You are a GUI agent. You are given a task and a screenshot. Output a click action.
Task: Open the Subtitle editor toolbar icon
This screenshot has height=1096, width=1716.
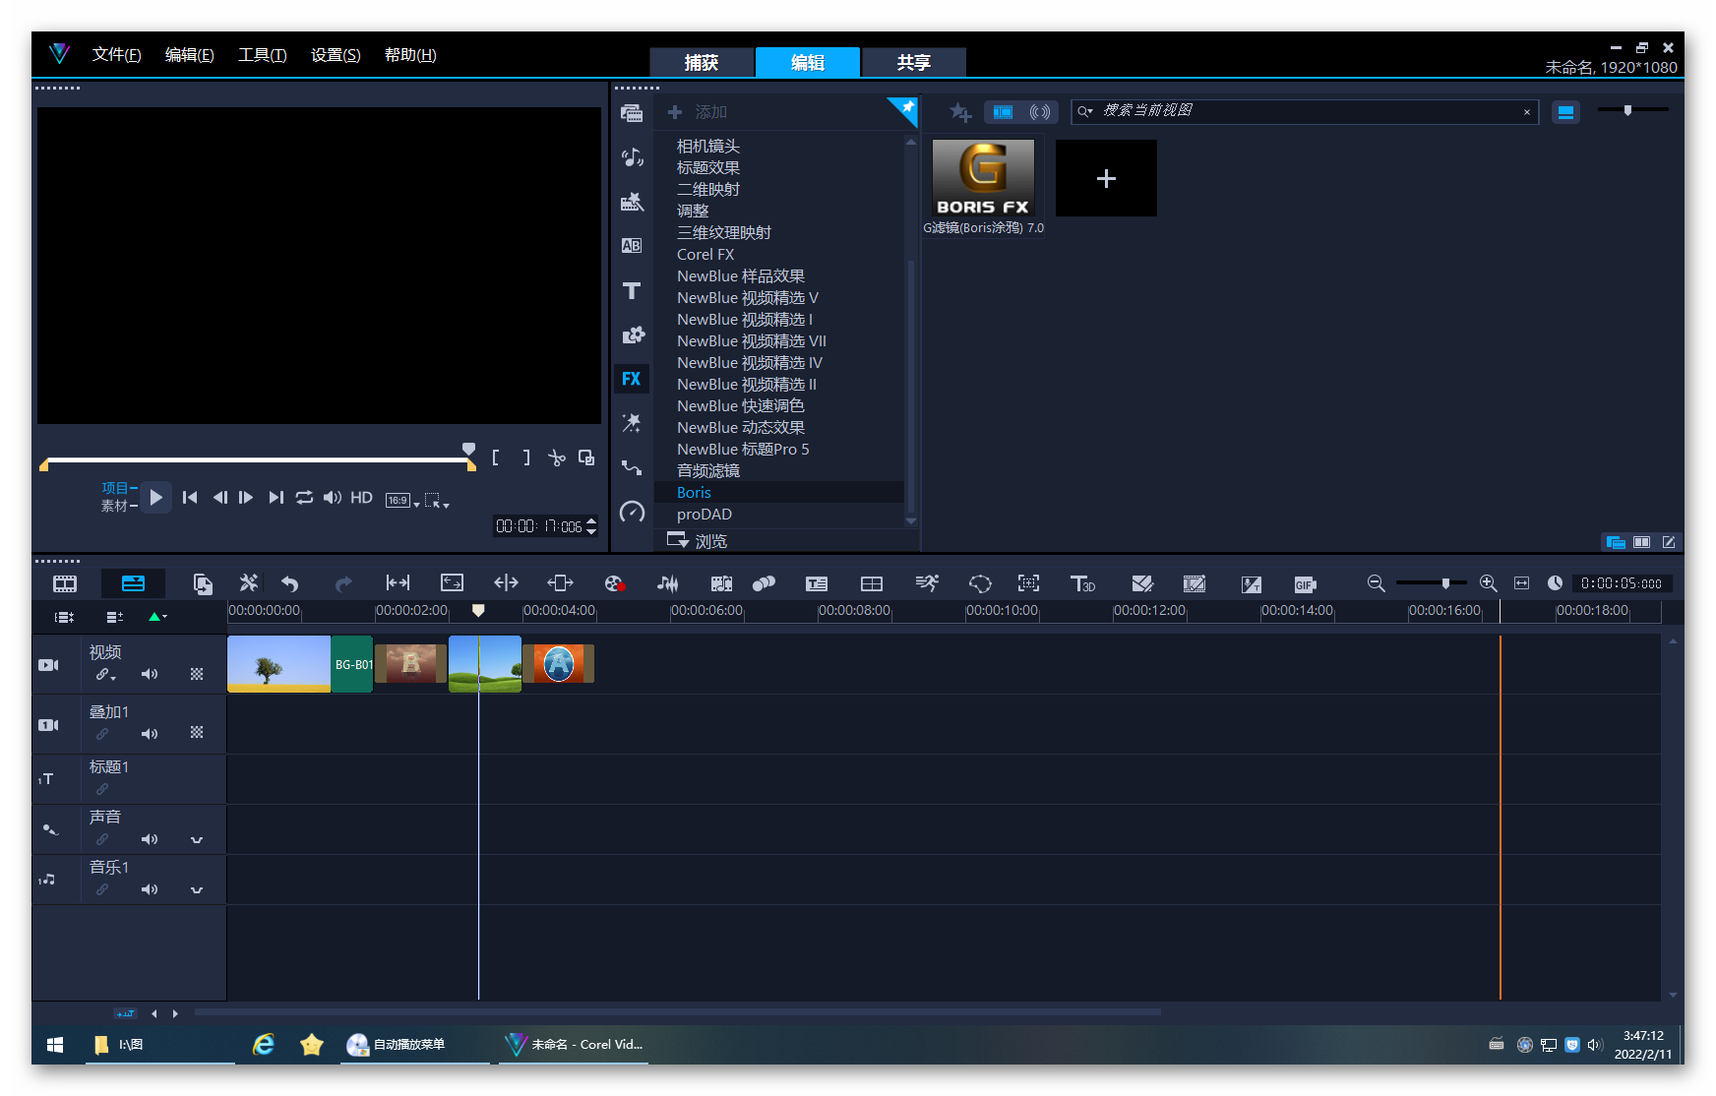pyautogui.click(x=817, y=583)
